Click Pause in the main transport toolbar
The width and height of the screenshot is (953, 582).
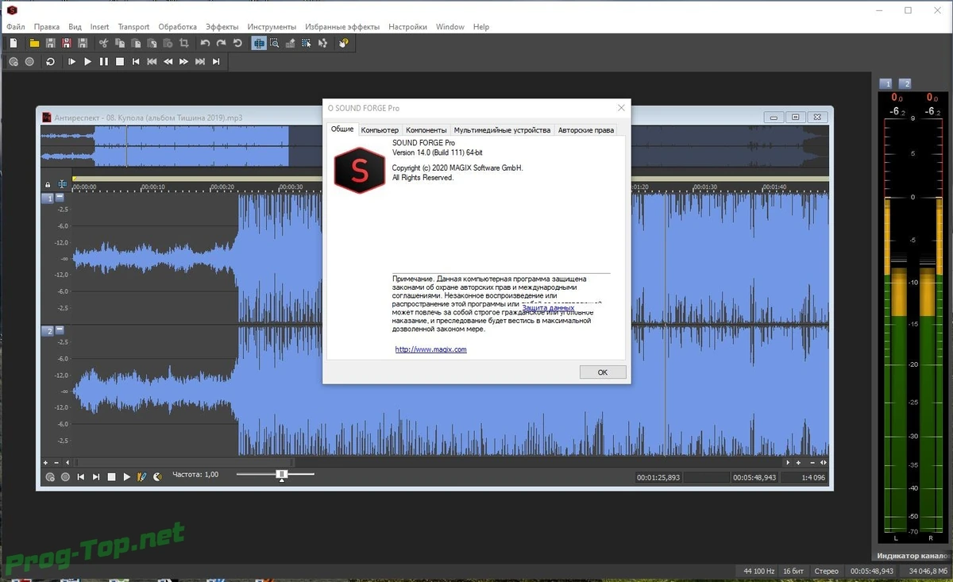pyautogui.click(x=103, y=61)
